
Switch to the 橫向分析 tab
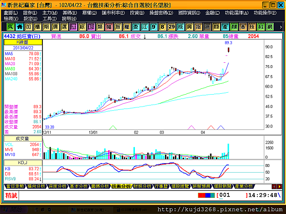coord(36,186)
